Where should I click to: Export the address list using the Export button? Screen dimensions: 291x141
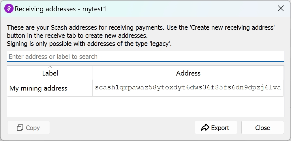[216, 128]
